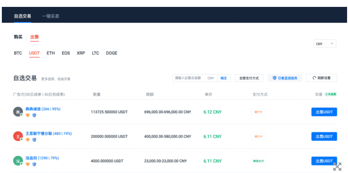
Task: Click the 限额 column header
Action: (150, 95)
